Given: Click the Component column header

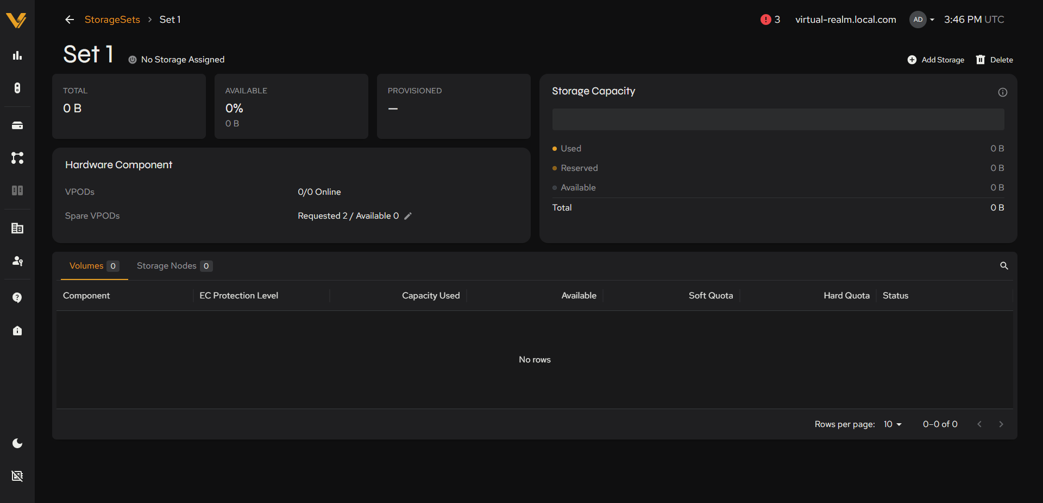Looking at the screenshot, I should coord(86,296).
